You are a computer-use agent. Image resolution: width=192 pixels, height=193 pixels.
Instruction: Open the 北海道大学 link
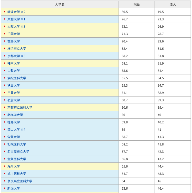click(15, 115)
